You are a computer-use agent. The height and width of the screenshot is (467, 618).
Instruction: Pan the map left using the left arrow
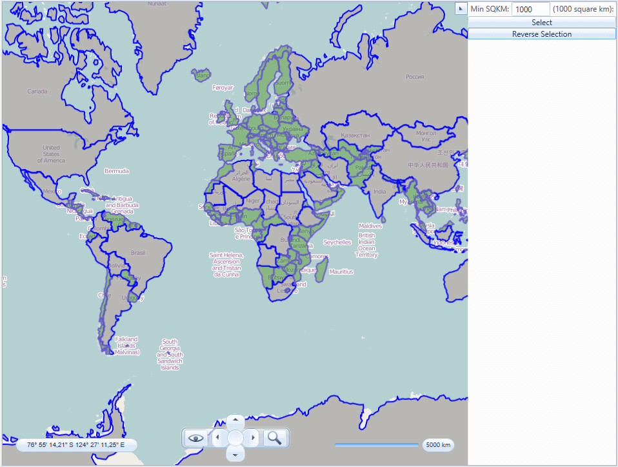(x=218, y=437)
